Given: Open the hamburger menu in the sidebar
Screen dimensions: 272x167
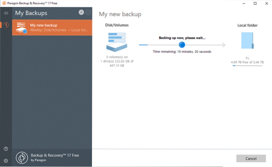Looking at the screenshot, I should (6, 13).
